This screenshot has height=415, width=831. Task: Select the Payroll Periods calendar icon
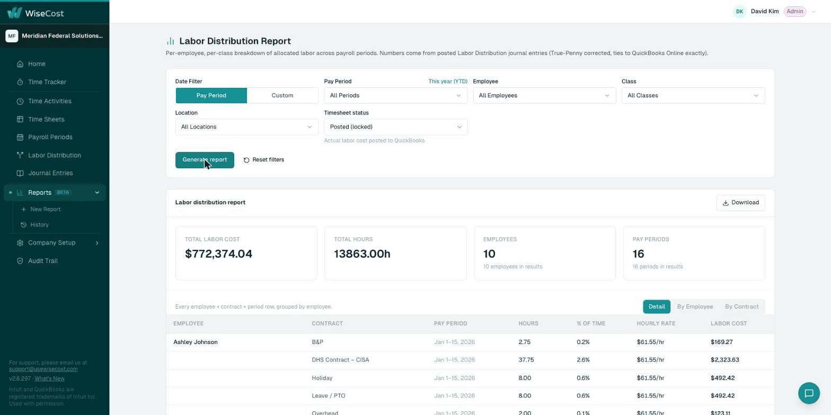(20, 137)
